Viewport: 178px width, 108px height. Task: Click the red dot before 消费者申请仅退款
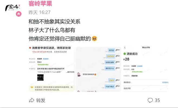click(x=30, y=48)
